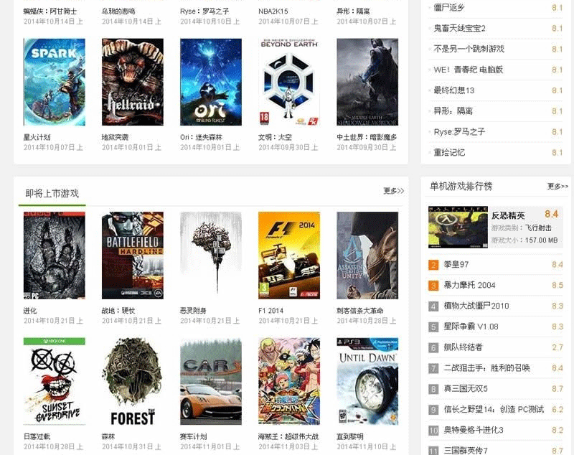Open the Until Dawn cover image
Image resolution: width=574 pixels, height=455 pixels.
pyautogui.click(x=367, y=381)
